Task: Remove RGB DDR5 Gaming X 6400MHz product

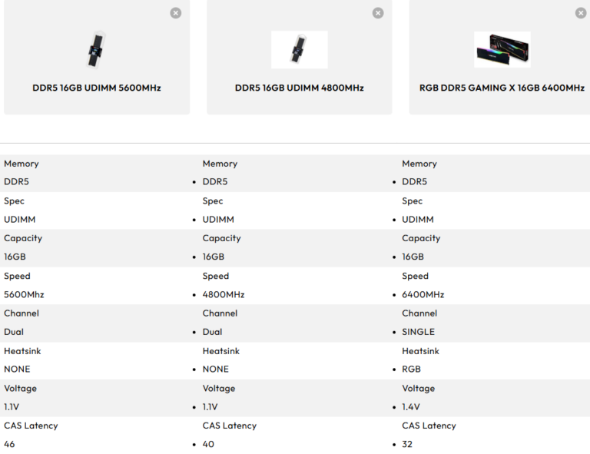Action: [x=581, y=13]
